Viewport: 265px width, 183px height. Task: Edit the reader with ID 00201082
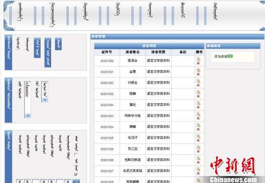[x=198, y=59]
